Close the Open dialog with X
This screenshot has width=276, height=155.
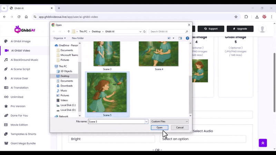click(189, 25)
